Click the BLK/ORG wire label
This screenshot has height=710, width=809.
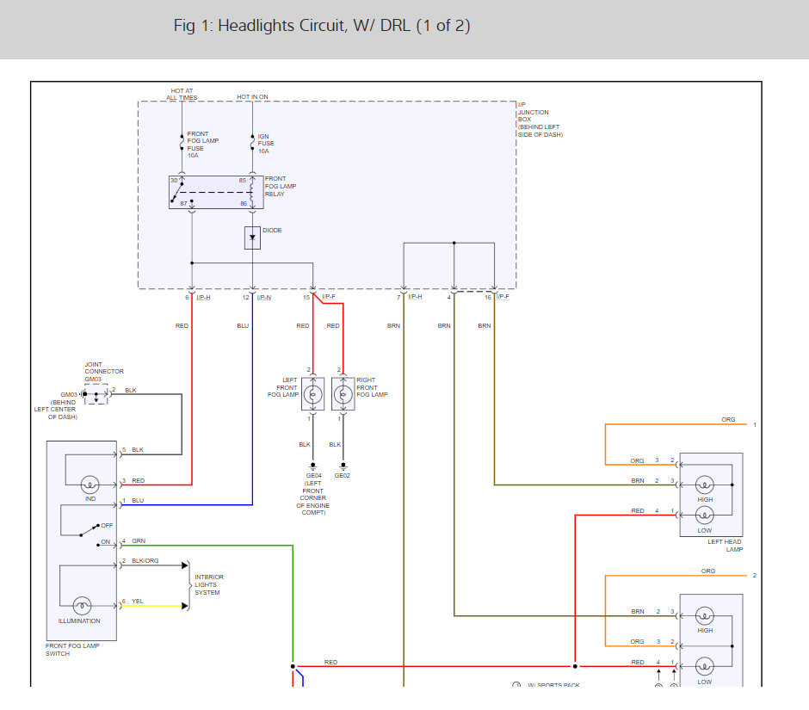(x=145, y=561)
